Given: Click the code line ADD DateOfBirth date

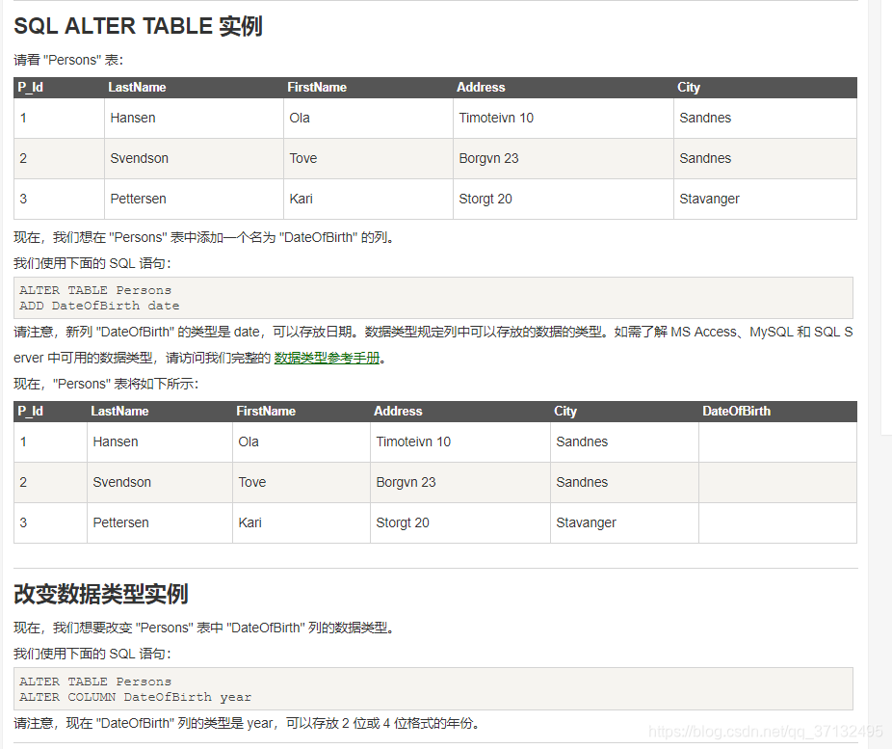Looking at the screenshot, I should click(x=99, y=306).
